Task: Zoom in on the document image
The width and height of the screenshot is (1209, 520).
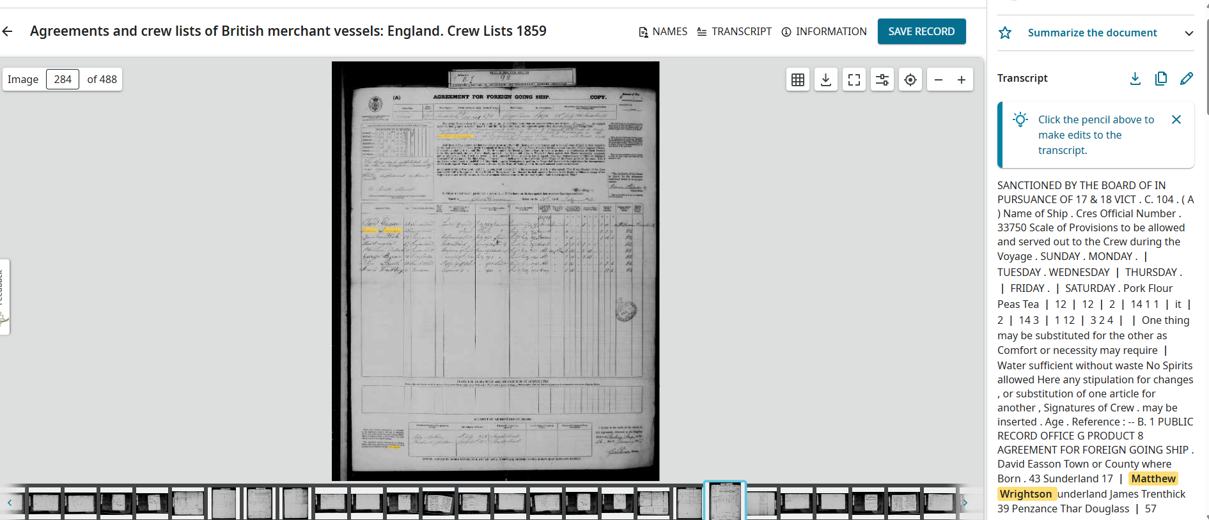Action: pyautogui.click(x=962, y=80)
